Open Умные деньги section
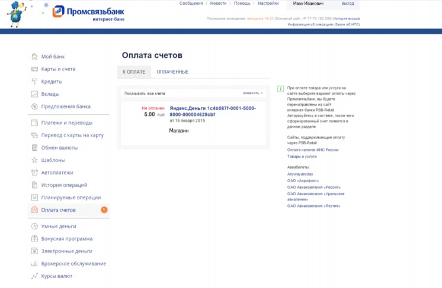 tap(59, 226)
